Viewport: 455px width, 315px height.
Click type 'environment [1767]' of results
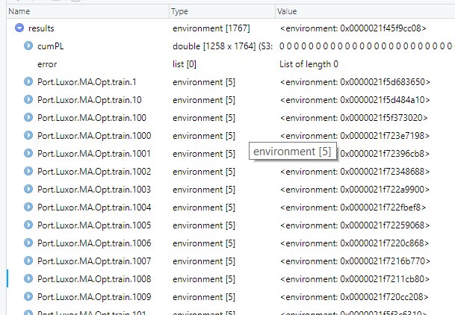click(211, 28)
